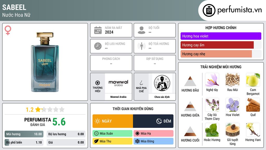The image size is (266, 150).
Task: Click the sillage icon for Độ toả hương
Action: 142,46
